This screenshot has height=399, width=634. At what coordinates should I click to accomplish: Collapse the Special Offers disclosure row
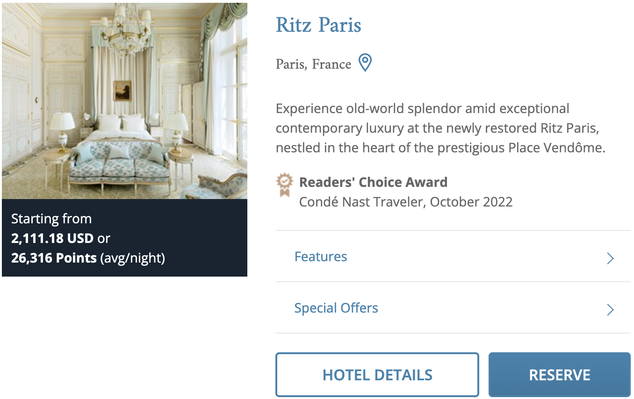pyautogui.click(x=336, y=308)
